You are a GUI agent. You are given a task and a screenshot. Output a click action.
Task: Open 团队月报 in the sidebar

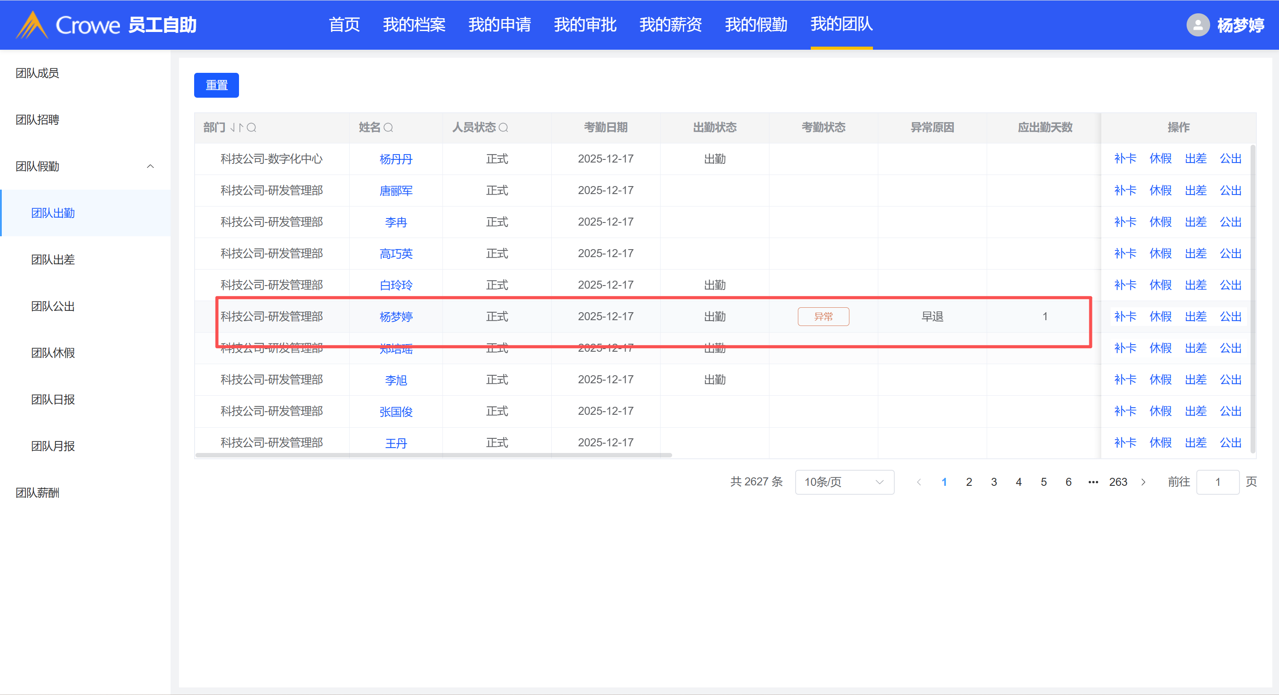53,446
